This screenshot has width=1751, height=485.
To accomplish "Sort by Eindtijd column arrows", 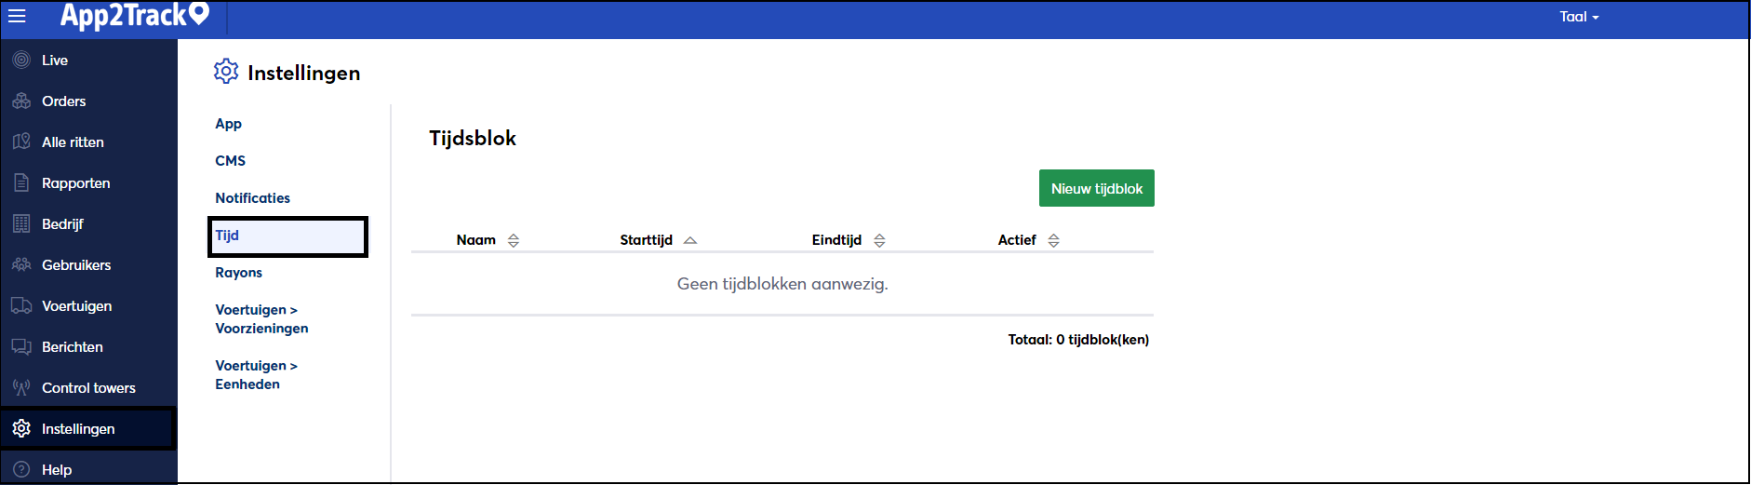I will (879, 240).
